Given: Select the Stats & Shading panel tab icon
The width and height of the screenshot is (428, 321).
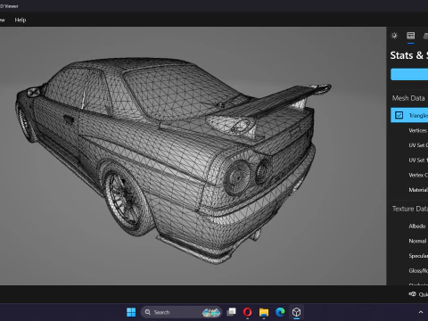Looking at the screenshot, I should click(411, 36).
